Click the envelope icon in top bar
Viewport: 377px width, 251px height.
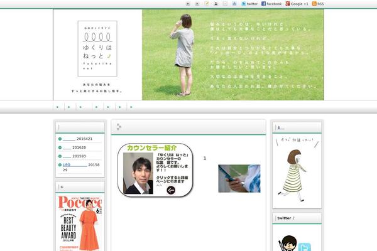tap(225, 4)
